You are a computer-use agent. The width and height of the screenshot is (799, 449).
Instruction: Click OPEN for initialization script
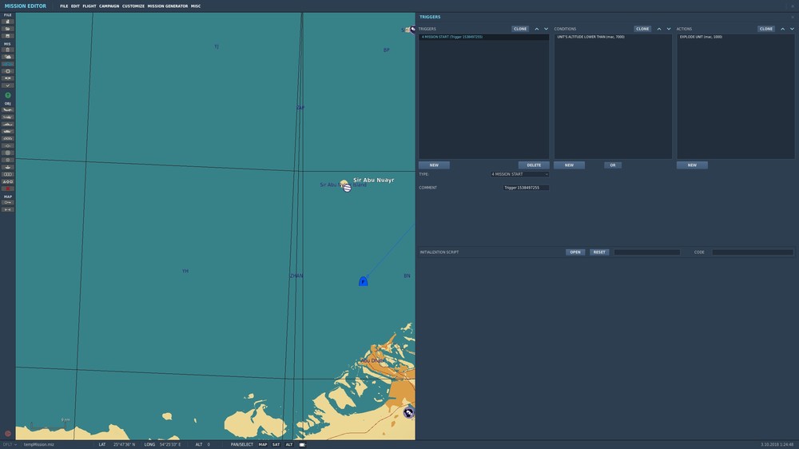[x=575, y=252]
